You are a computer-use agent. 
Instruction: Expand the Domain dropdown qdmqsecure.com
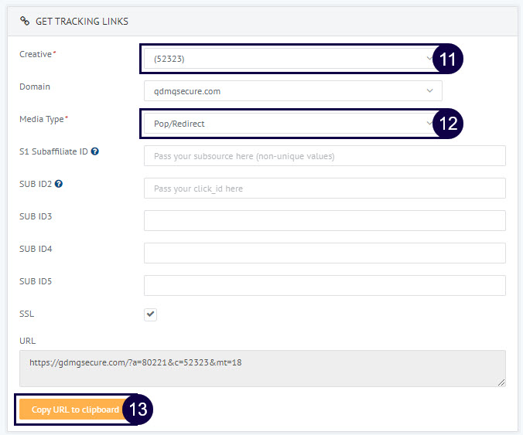292,91
